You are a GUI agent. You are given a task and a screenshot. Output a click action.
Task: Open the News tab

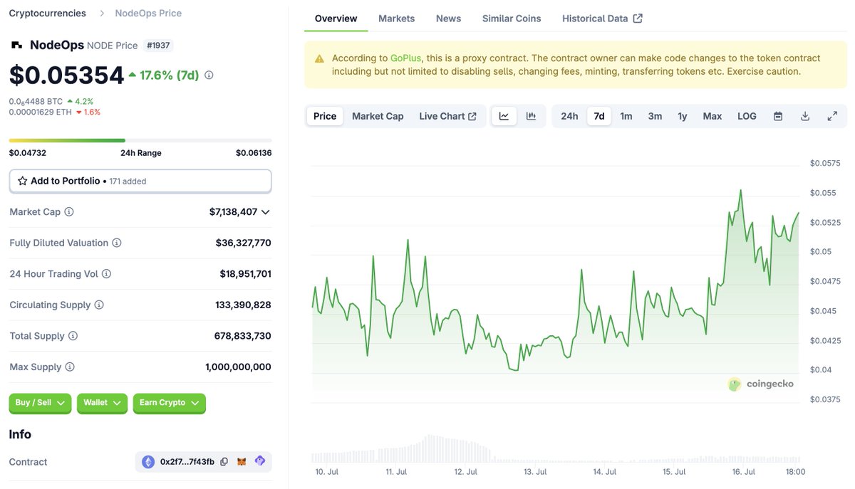click(x=448, y=19)
